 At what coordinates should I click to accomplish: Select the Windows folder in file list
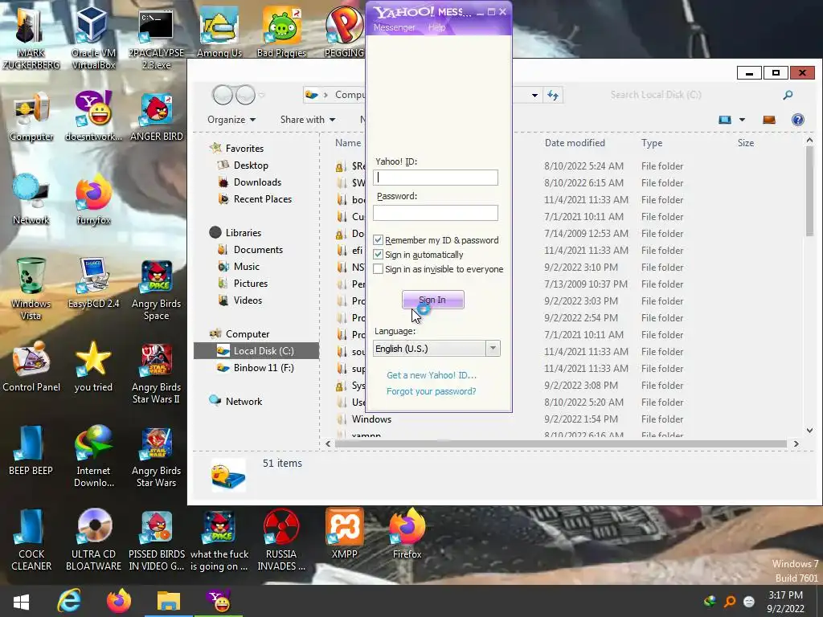[371, 419]
